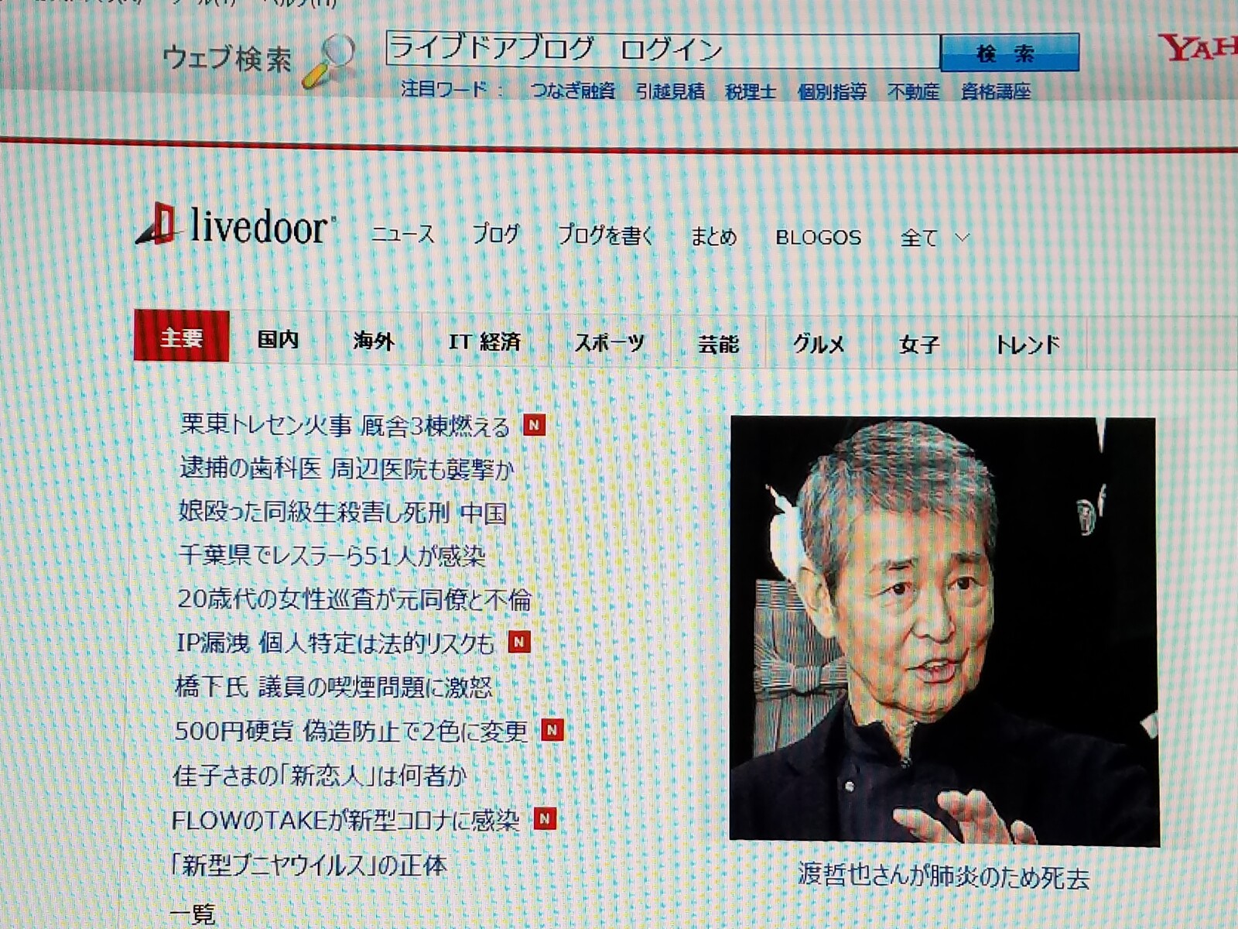The width and height of the screenshot is (1238, 929).
Task: Click the 税理士 keyword link
Action: [751, 92]
